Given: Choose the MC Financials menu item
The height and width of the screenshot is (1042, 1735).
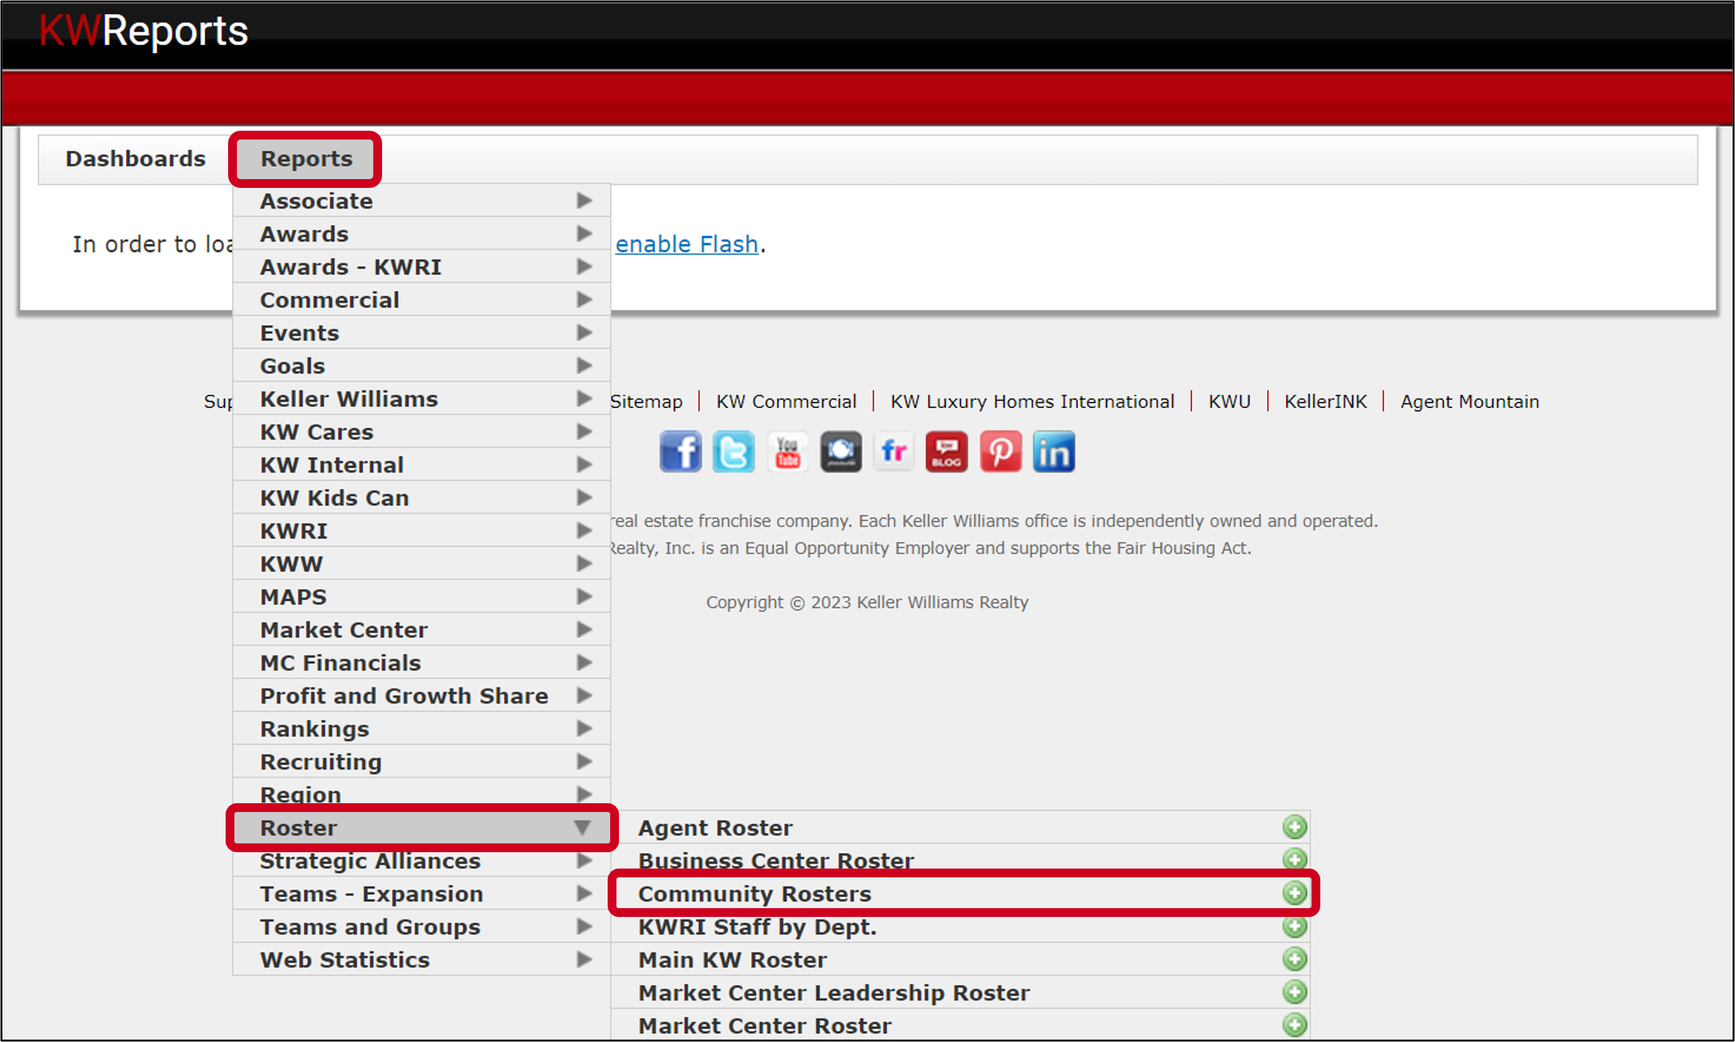Looking at the screenshot, I should pos(422,663).
